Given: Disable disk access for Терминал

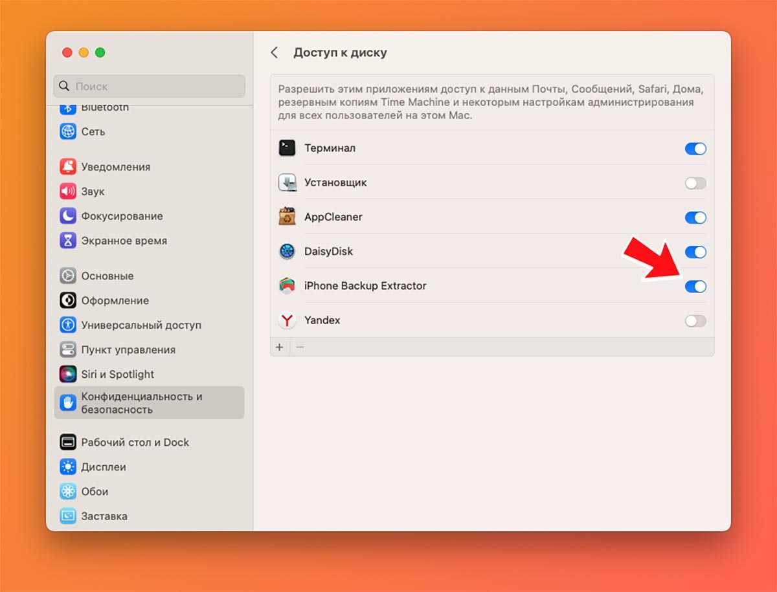Looking at the screenshot, I should pos(695,149).
